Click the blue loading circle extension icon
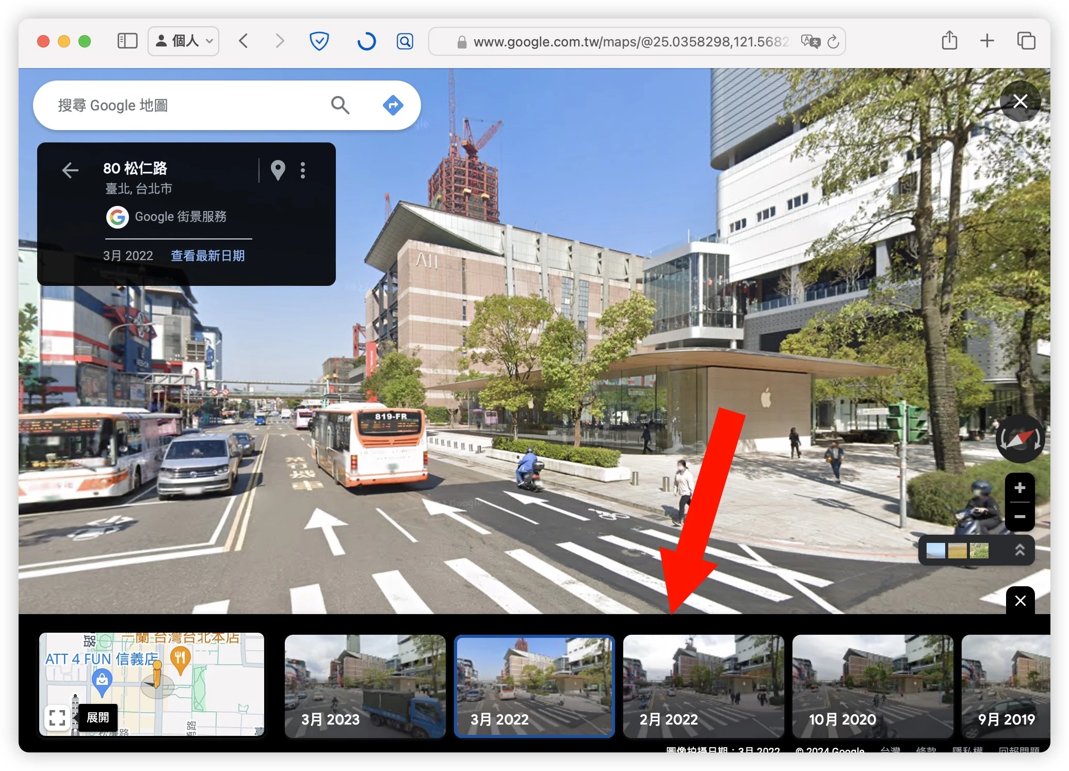 pos(366,41)
